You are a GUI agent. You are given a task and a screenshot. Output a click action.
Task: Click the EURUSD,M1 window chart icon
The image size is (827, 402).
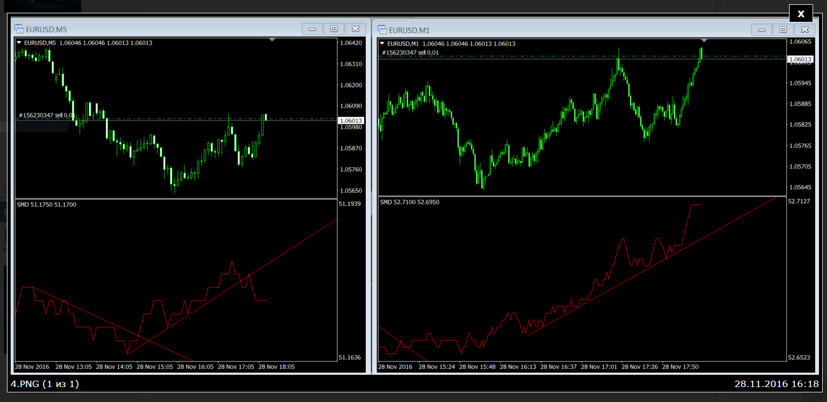[x=382, y=29]
